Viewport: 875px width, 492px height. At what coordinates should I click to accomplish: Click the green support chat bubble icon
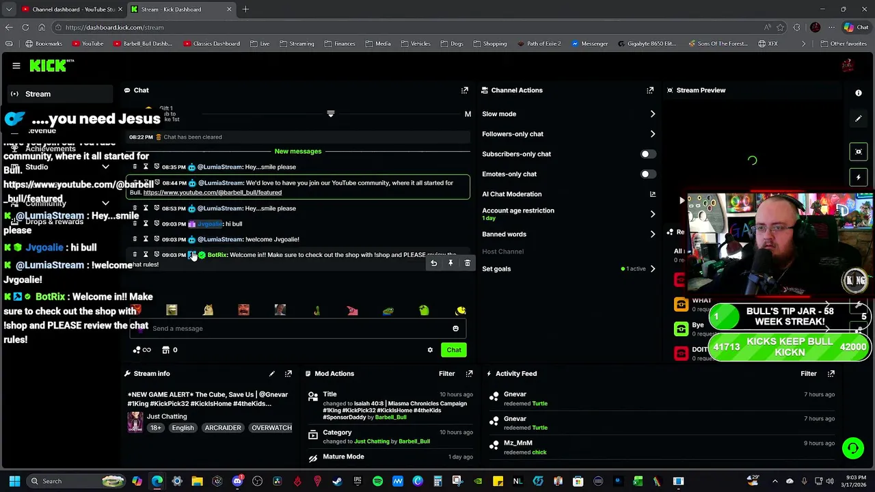click(x=852, y=448)
